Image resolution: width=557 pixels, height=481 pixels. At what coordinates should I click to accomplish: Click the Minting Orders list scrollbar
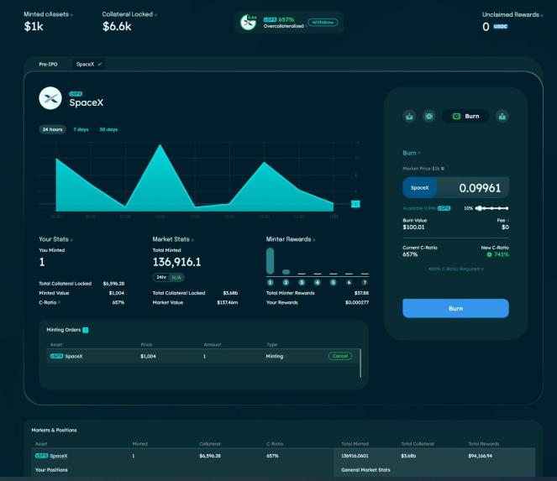[x=360, y=363]
